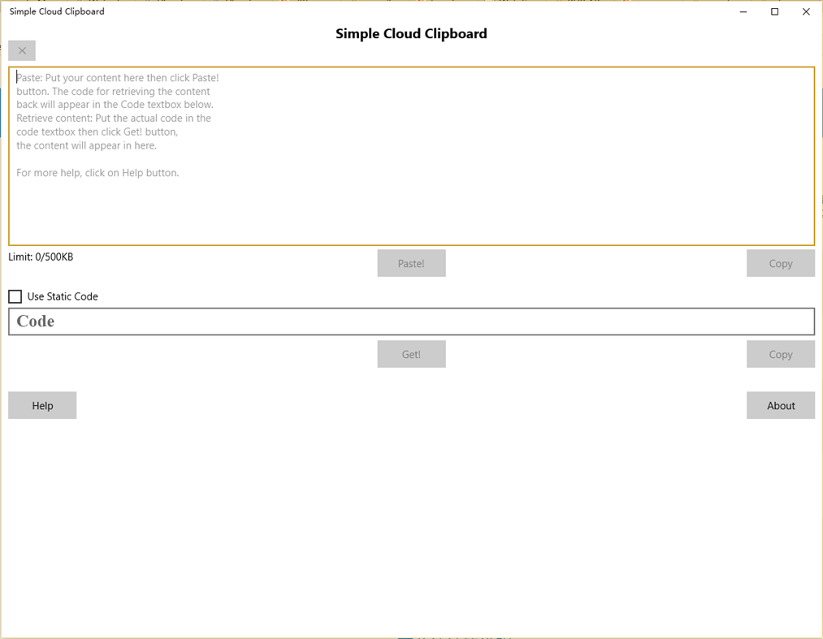Maximize the application window

pos(773,11)
